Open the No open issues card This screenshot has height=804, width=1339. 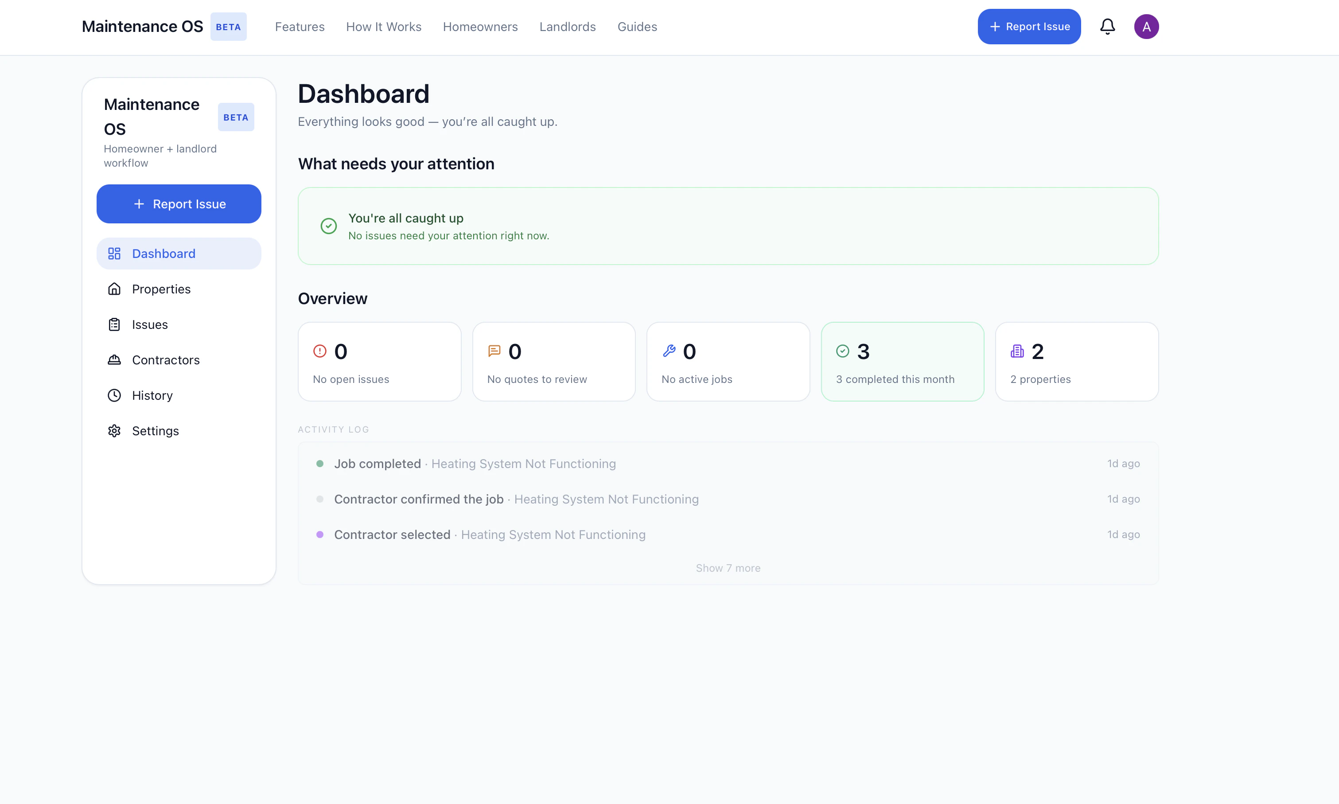click(379, 362)
